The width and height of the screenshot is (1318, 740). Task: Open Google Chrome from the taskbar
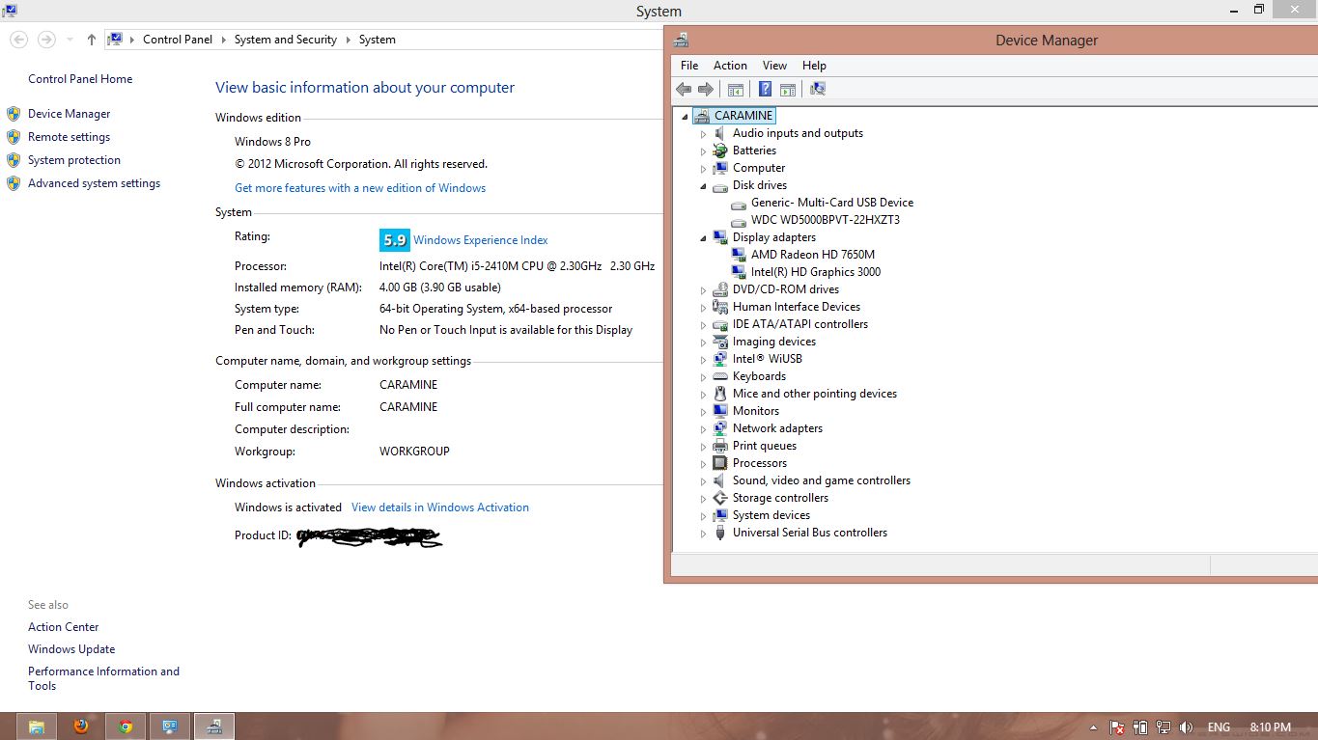click(126, 726)
